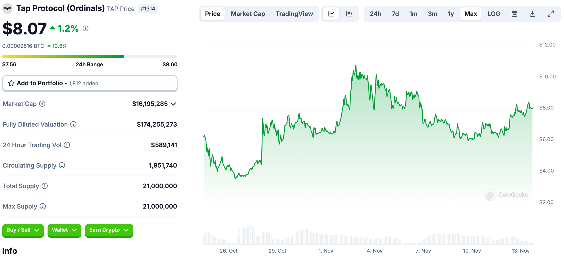Click the 24h Range progress bar
The image size is (564, 257).
(x=90, y=56)
